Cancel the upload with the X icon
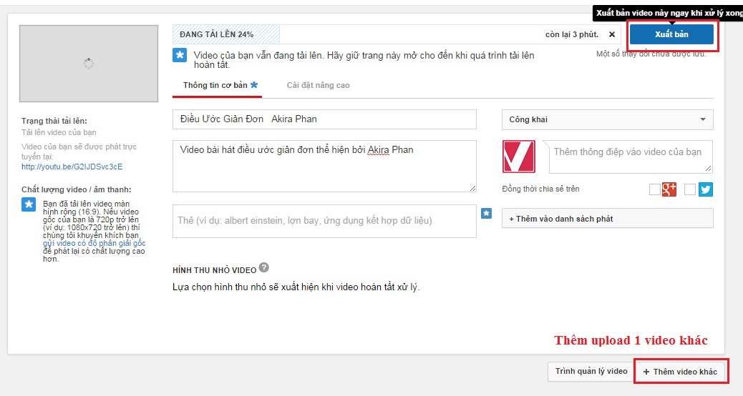This screenshot has height=396, width=743. [611, 34]
